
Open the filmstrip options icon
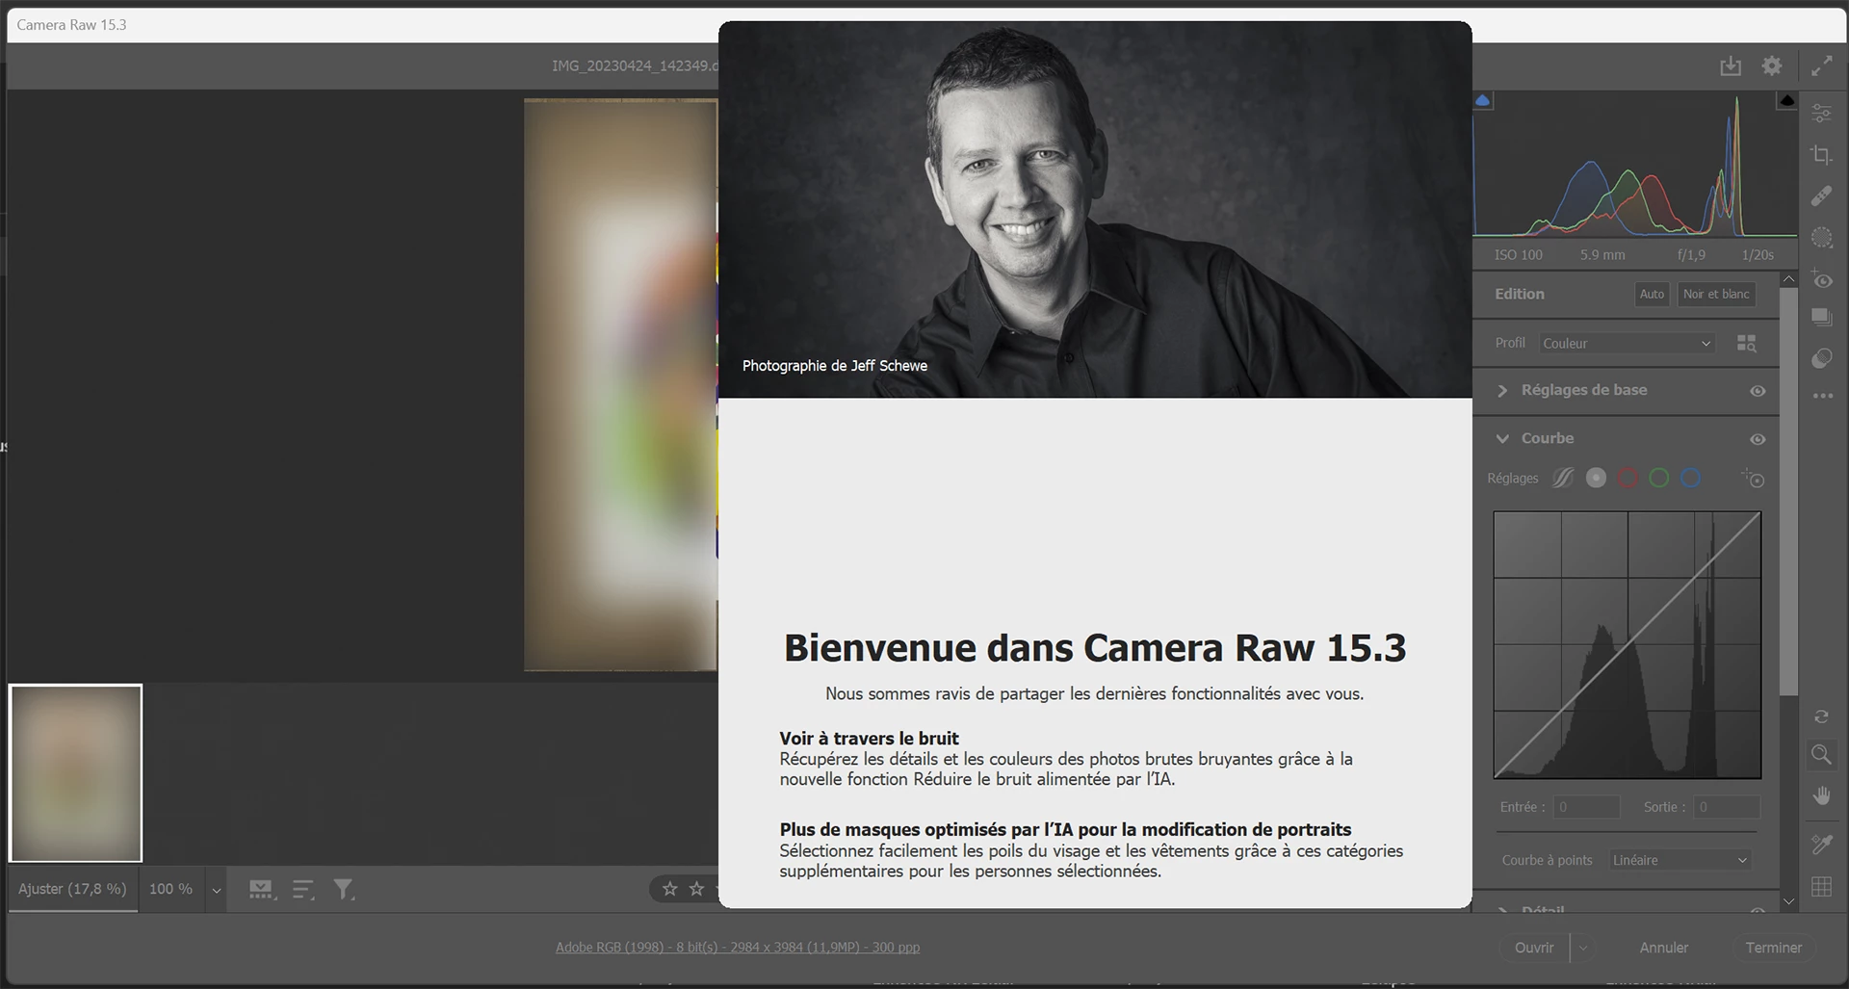[x=261, y=890]
